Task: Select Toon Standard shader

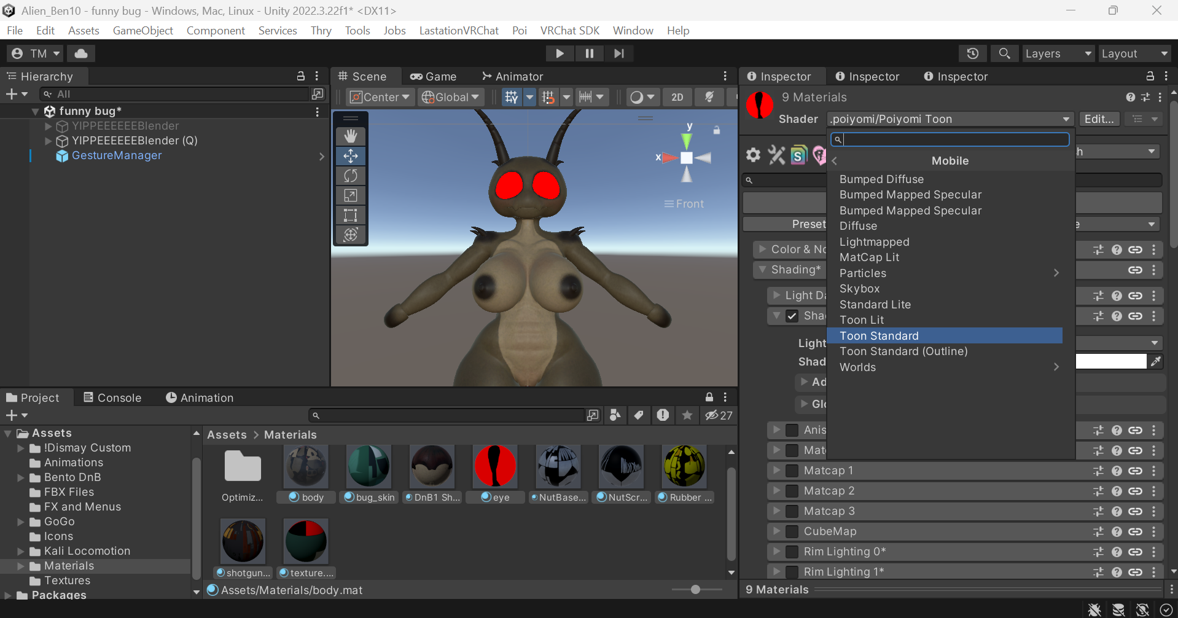Action: point(945,336)
